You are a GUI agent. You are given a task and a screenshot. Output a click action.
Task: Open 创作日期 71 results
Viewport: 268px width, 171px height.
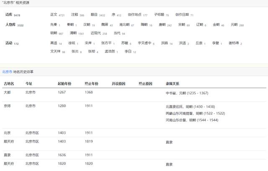coord(184,15)
